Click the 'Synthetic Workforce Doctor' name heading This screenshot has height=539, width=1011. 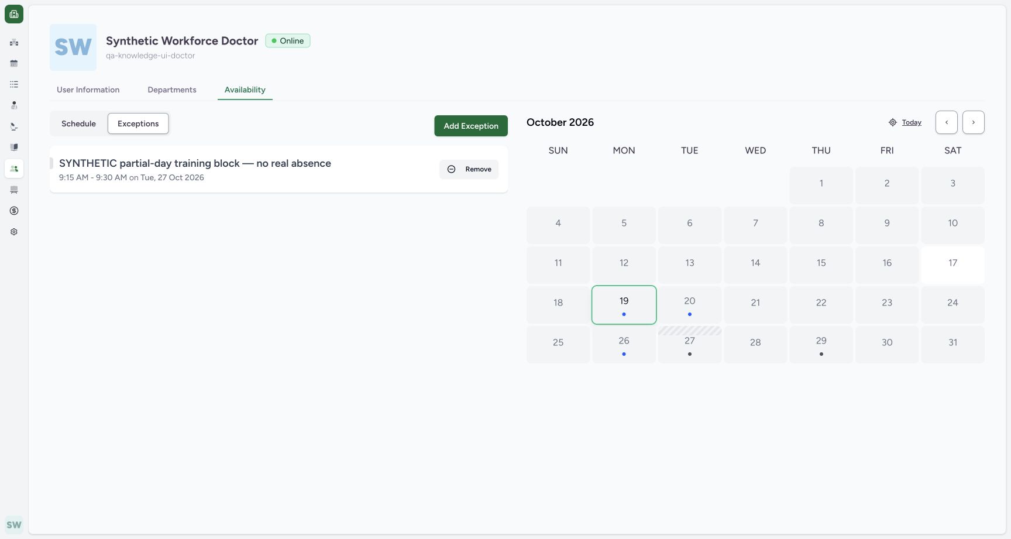[182, 41]
